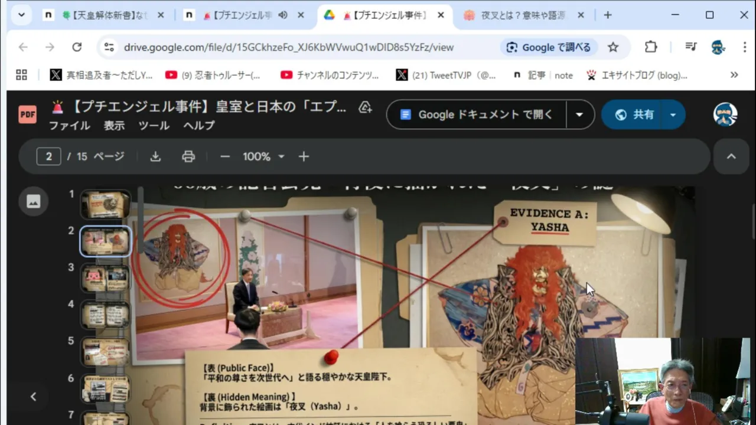Open the 記事 note bookmark
Screen dimensions: 756x425
[x=543, y=75]
